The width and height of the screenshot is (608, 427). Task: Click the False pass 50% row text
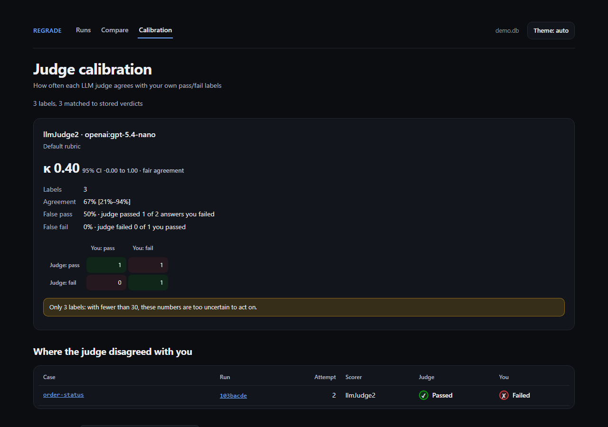point(149,214)
